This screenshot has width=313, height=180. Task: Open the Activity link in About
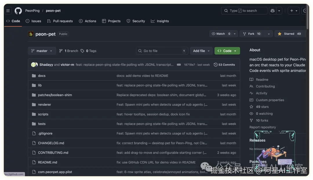(x=258, y=93)
